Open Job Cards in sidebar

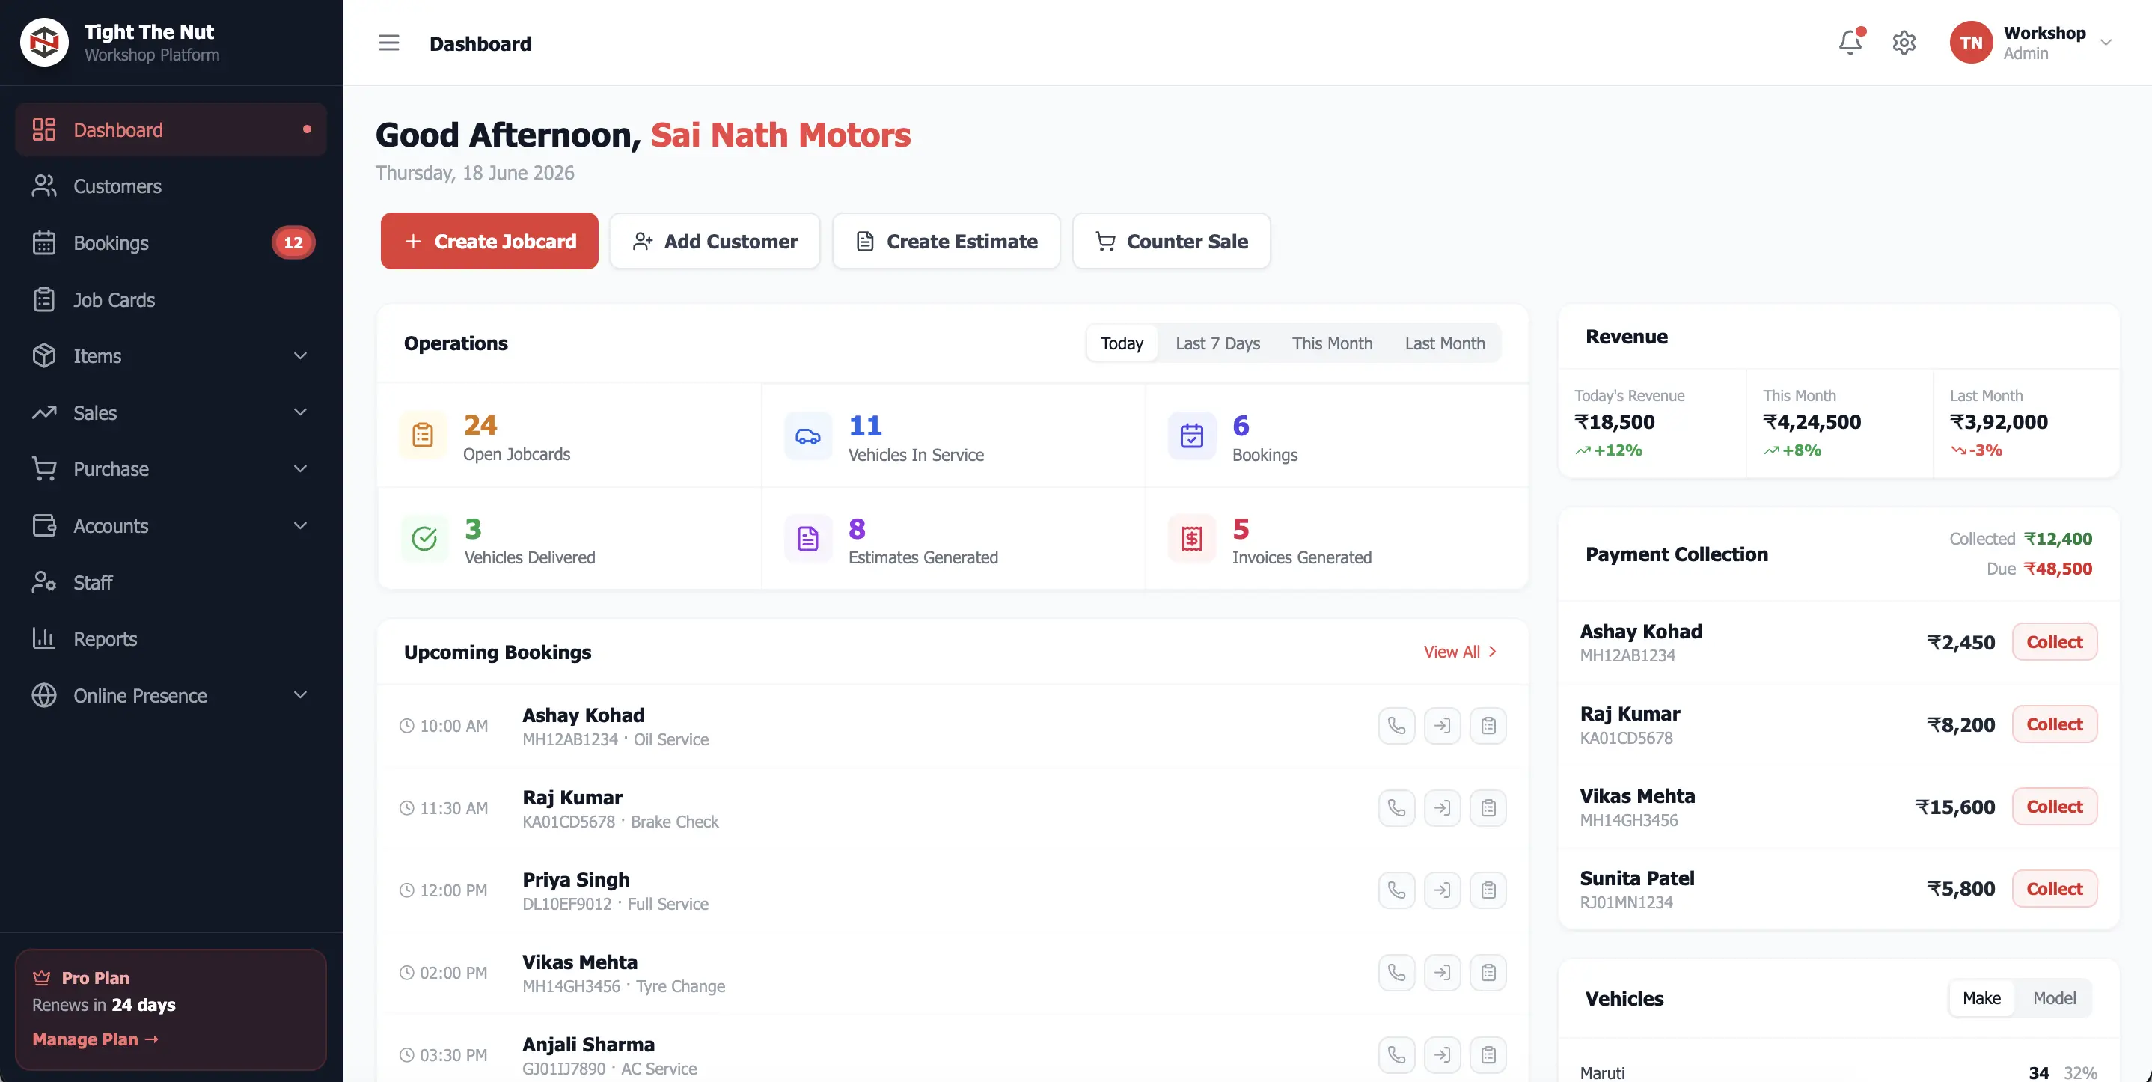pyautogui.click(x=171, y=299)
